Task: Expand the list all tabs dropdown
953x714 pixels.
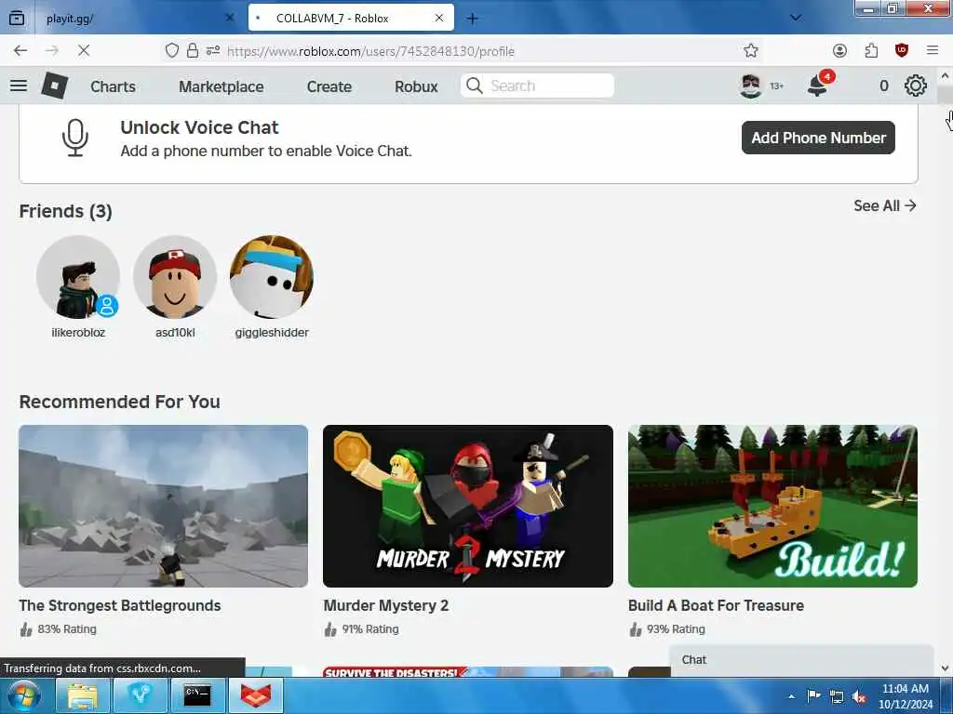Action: click(x=795, y=19)
